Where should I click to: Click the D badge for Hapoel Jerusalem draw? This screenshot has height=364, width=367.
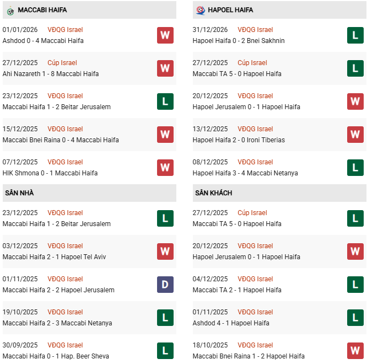click(165, 285)
